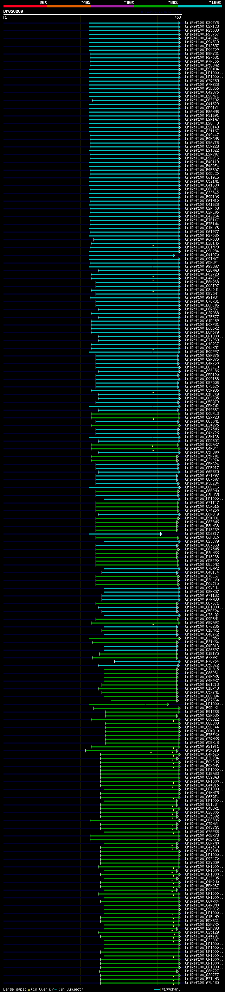Open hit UniRef100_Q307Y6

pyautogui.click(x=202, y=23)
